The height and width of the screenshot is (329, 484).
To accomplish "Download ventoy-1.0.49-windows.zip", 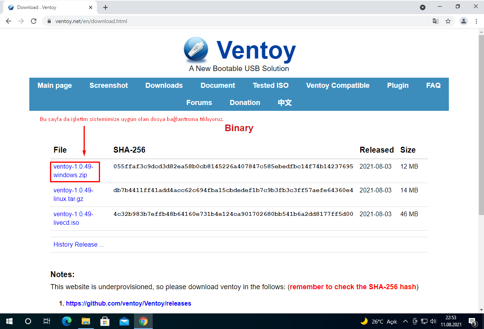I will [73, 171].
